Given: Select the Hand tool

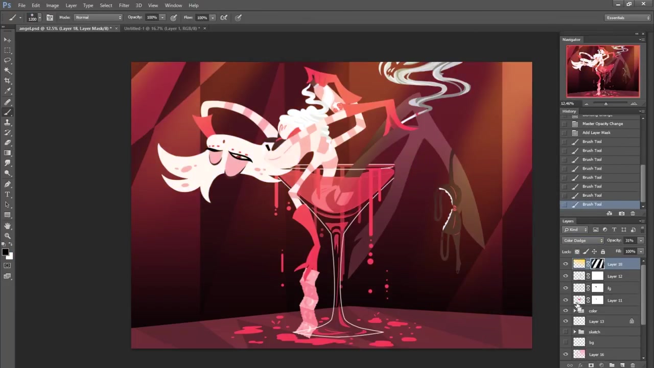Looking at the screenshot, I should 7,226.
